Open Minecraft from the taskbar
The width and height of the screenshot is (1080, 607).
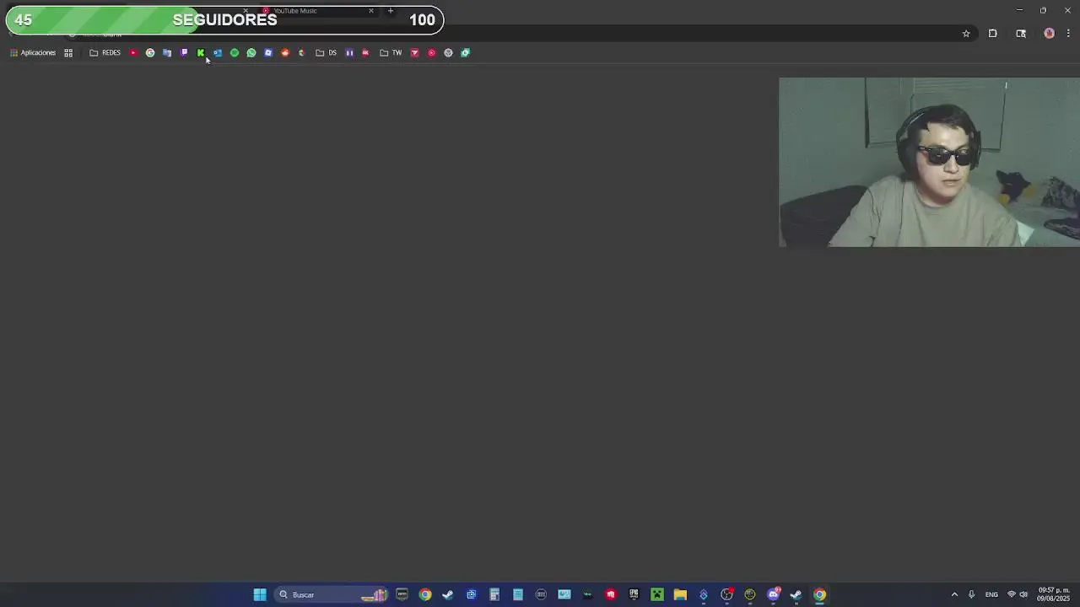point(656,594)
